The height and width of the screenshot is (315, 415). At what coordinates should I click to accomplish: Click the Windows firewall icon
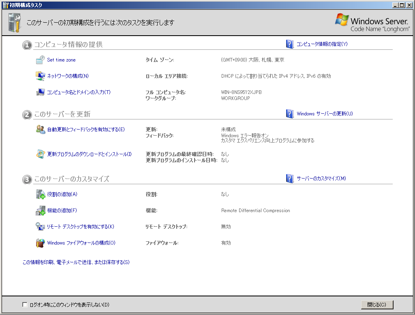[x=40, y=243]
